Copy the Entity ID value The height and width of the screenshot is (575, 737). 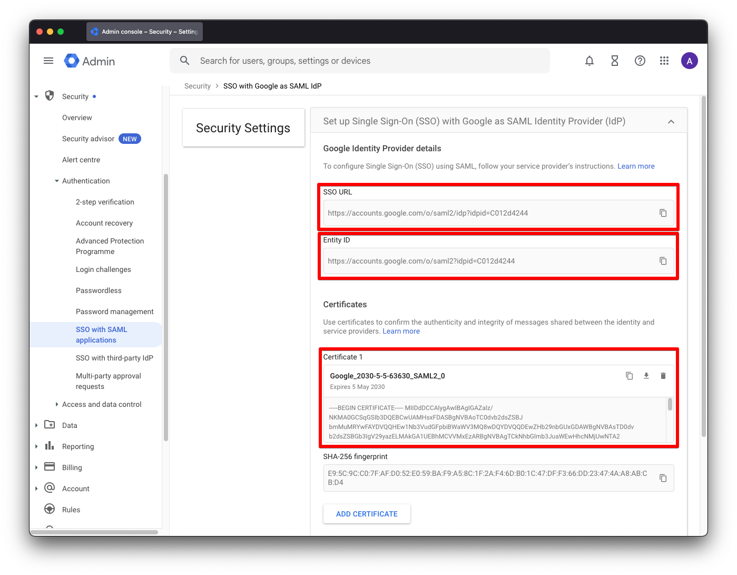[663, 261]
